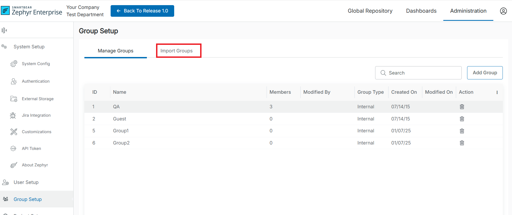This screenshot has height=215, width=512.
Task: Expand the System Setup section
Action: click(x=29, y=47)
